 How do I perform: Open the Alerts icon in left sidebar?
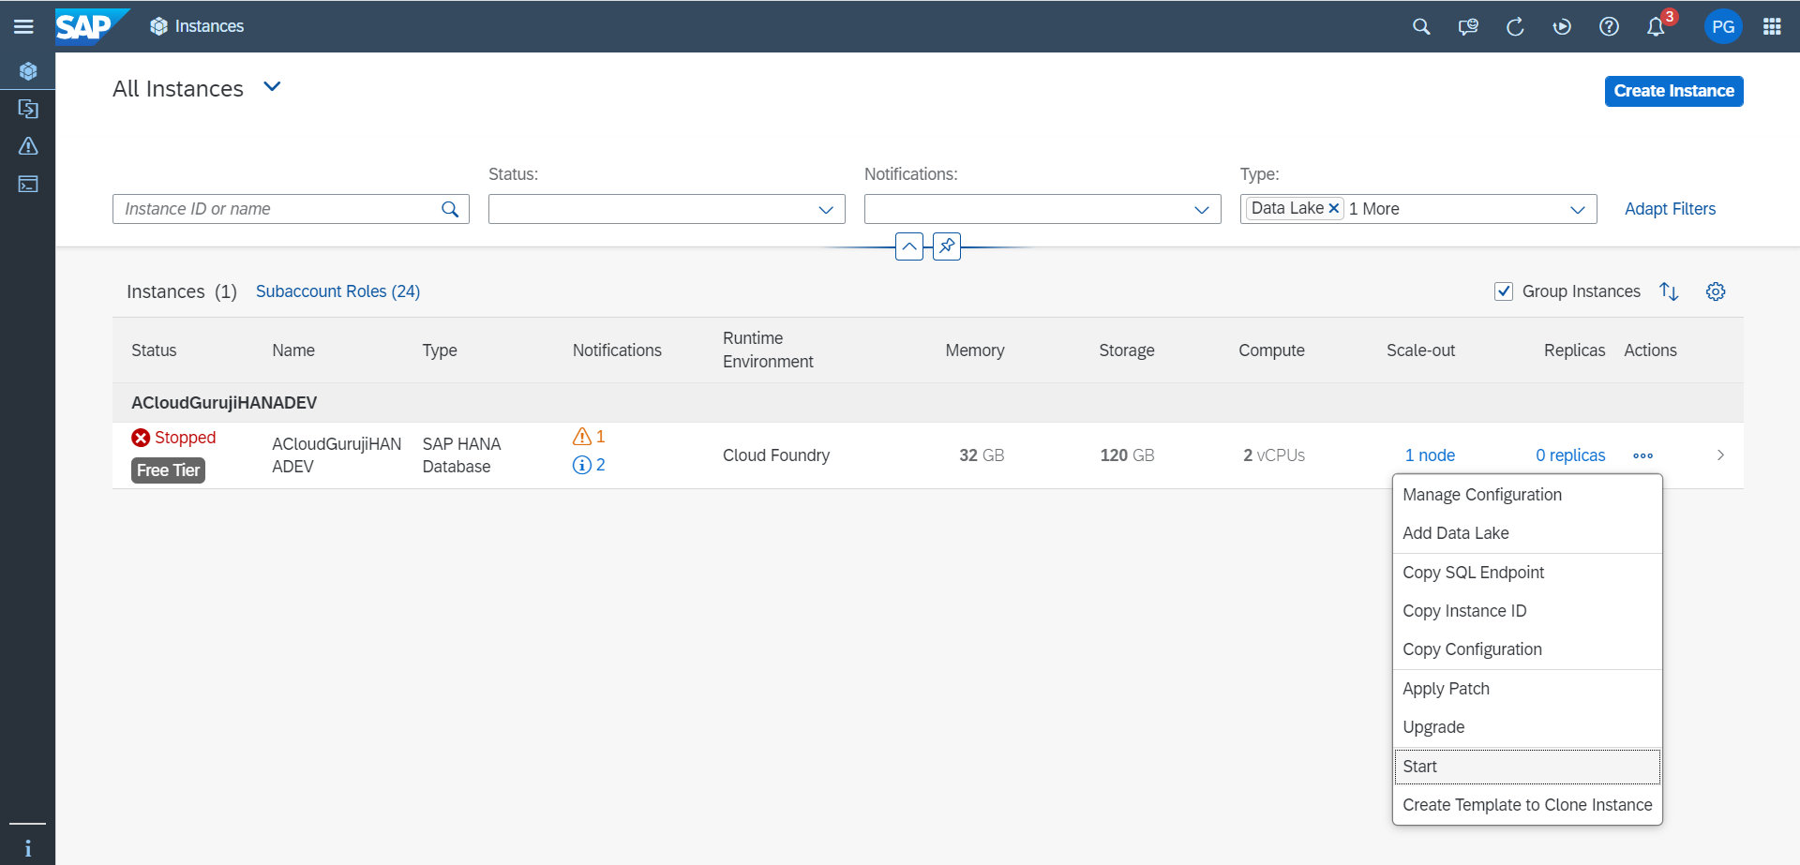[x=28, y=146]
